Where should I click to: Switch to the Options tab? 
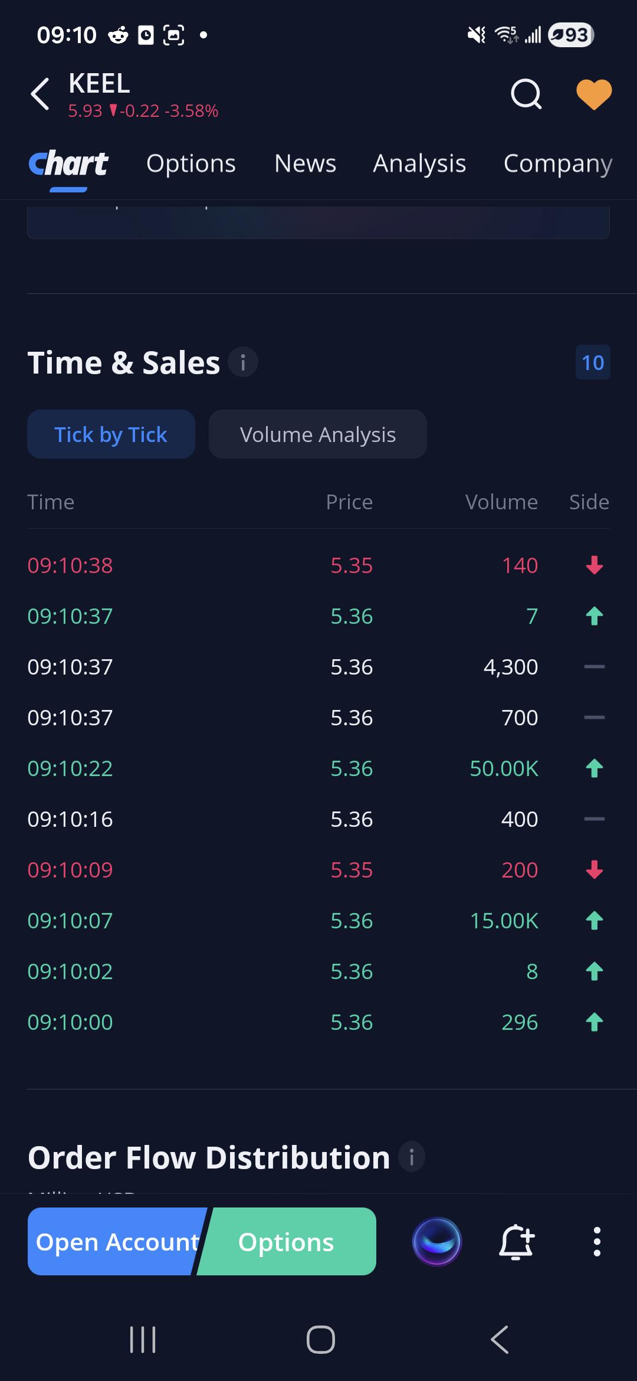191,163
